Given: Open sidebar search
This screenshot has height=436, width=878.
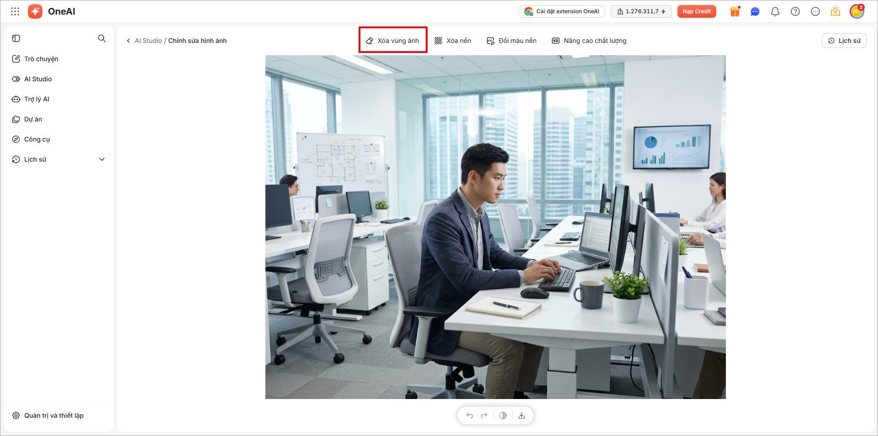Looking at the screenshot, I should [x=102, y=38].
